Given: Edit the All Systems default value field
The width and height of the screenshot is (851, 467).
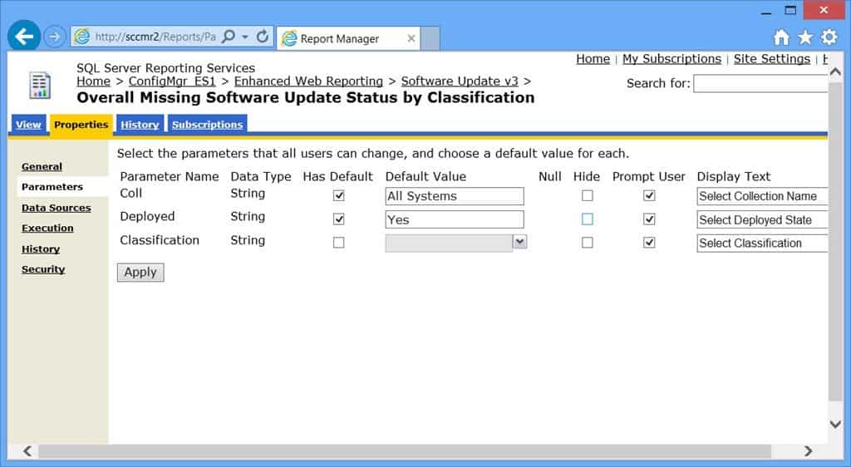Looking at the screenshot, I should [x=455, y=196].
